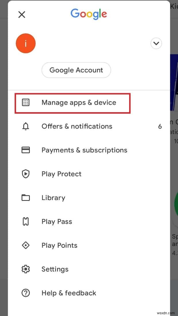Open Help & feedback
Screen dimensions: 178x316
(x=69, y=293)
